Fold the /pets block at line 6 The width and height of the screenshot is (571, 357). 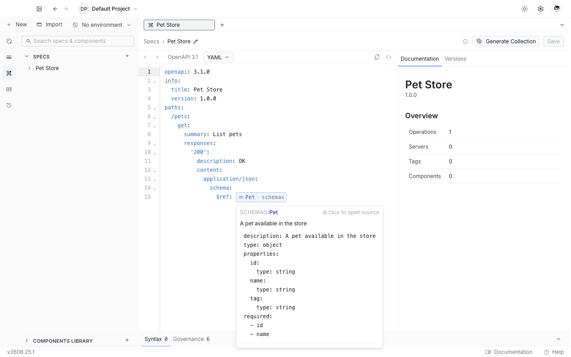(x=155, y=117)
